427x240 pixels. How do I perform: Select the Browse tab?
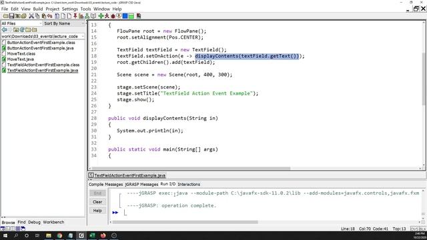pyautogui.click(x=8, y=222)
